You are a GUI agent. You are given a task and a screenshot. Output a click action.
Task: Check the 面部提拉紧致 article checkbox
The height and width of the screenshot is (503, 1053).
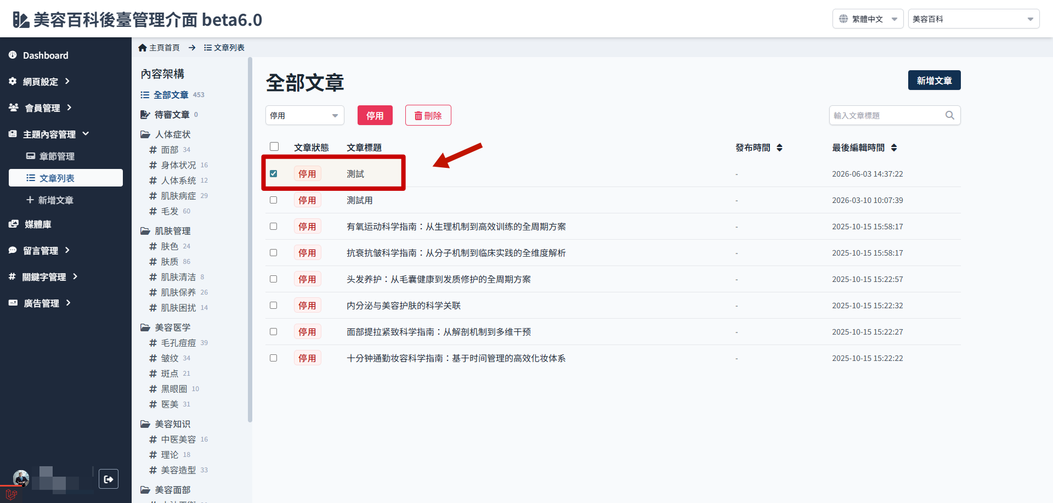(x=273, y=331)
